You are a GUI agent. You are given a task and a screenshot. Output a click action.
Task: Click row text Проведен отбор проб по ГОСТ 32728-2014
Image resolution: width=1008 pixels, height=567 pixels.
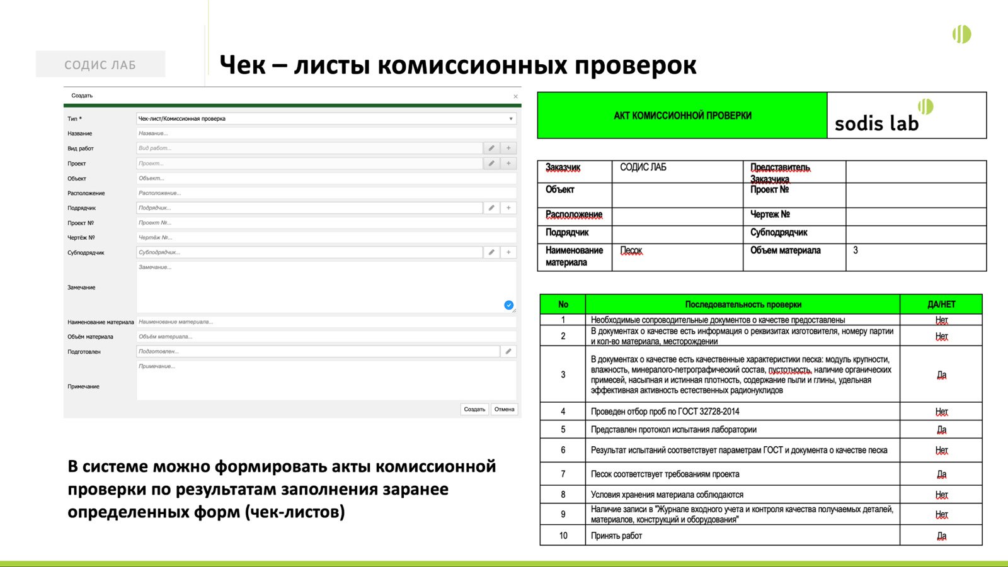665,412
